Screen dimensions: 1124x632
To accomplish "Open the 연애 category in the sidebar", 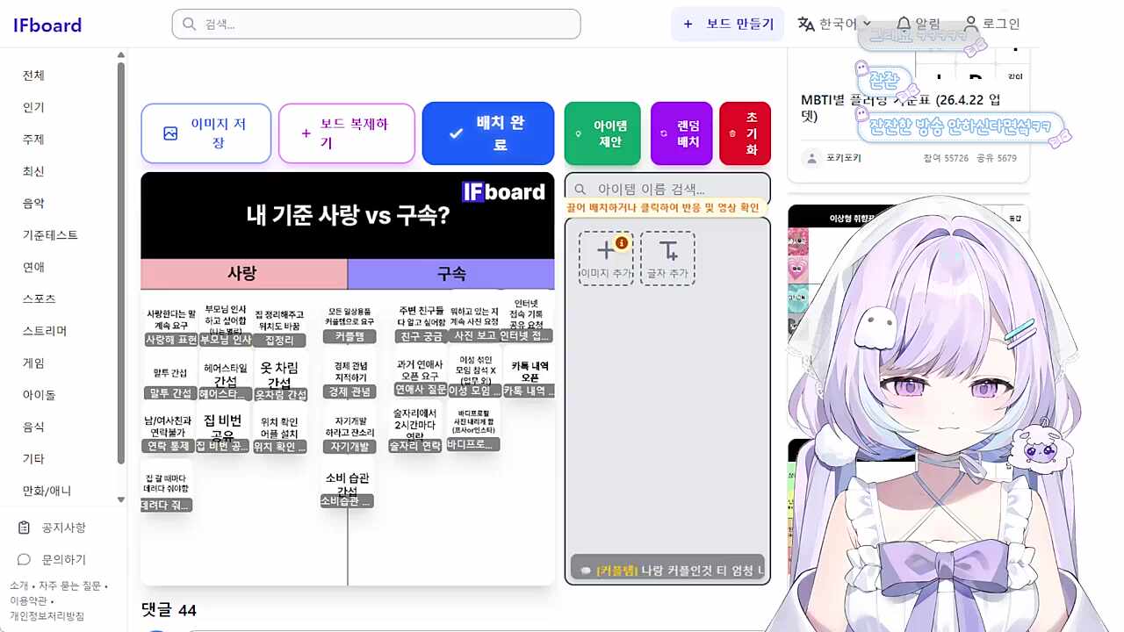I will (33, 267).
